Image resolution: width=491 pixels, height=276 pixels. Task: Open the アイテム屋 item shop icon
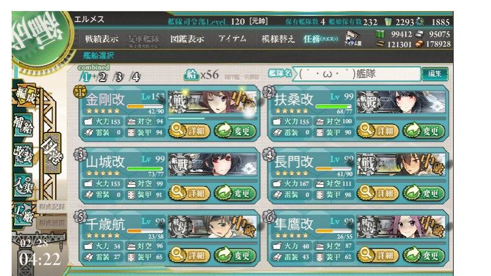352,39
